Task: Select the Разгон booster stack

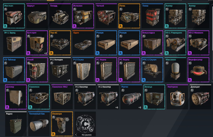Action: tap(131, 97)
